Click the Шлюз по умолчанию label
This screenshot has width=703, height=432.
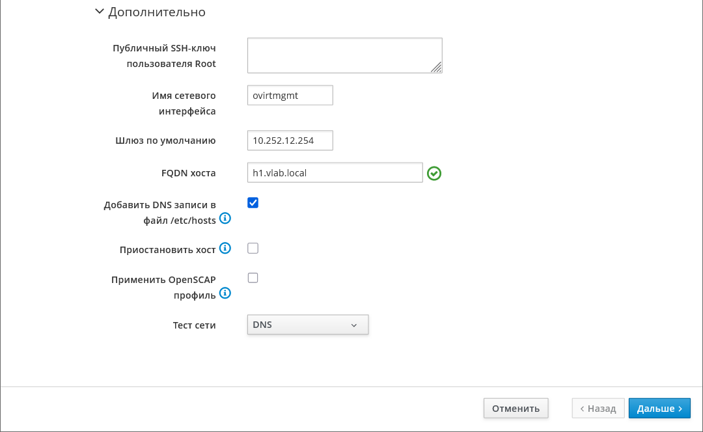(x=165, y=141)
